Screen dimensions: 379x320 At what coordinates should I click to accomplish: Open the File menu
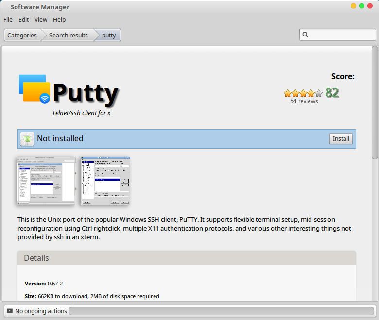pos(8,19)
